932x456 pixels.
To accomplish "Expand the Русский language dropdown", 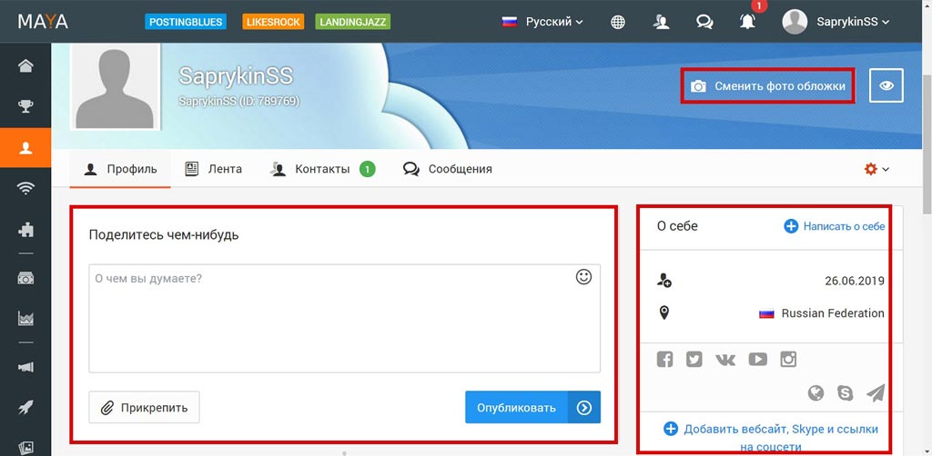I will (543, 22).
